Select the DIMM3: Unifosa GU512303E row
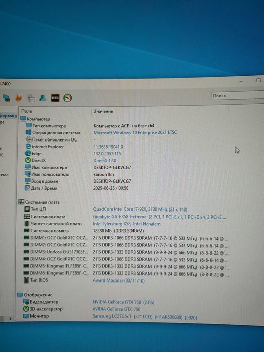The width and height of the screenshot is (264, 352). [126, 253]
